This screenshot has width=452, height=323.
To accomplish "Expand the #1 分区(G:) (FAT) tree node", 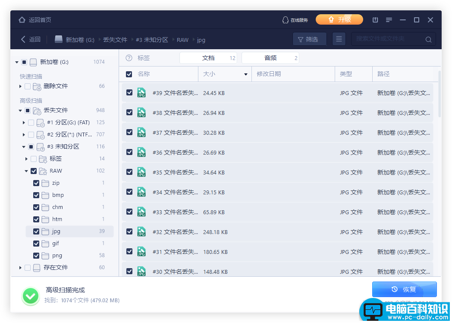I will click(24, 123).
